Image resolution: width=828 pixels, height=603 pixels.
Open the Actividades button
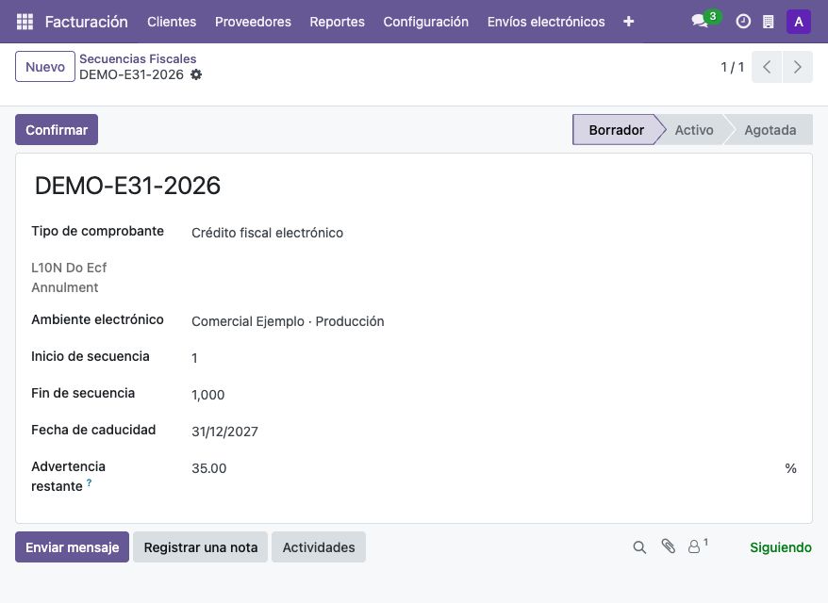[x=319, y=547]
